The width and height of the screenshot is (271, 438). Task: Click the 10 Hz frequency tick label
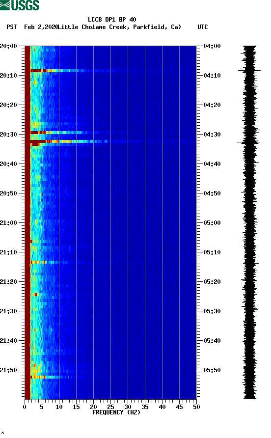(x=59, y=407)
